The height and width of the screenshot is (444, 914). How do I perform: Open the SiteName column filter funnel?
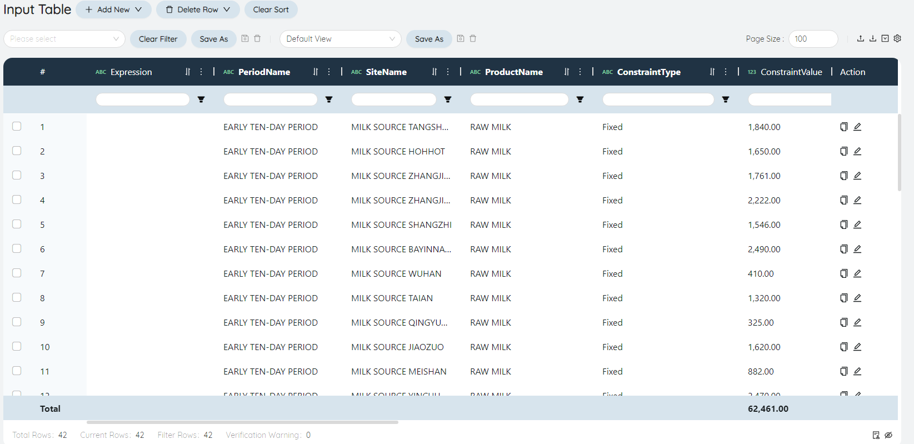tap(448, 99)
